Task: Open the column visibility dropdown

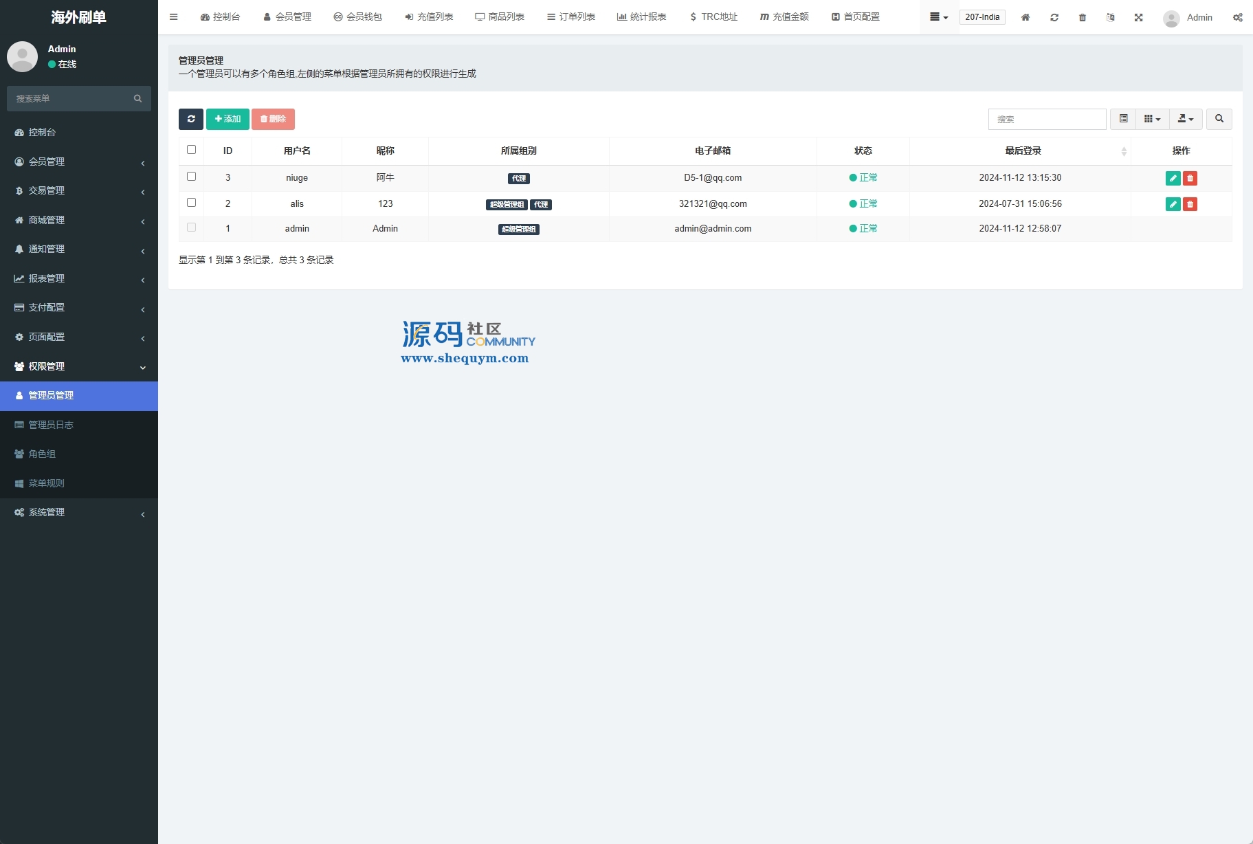Action: (x=1152, y=119)
